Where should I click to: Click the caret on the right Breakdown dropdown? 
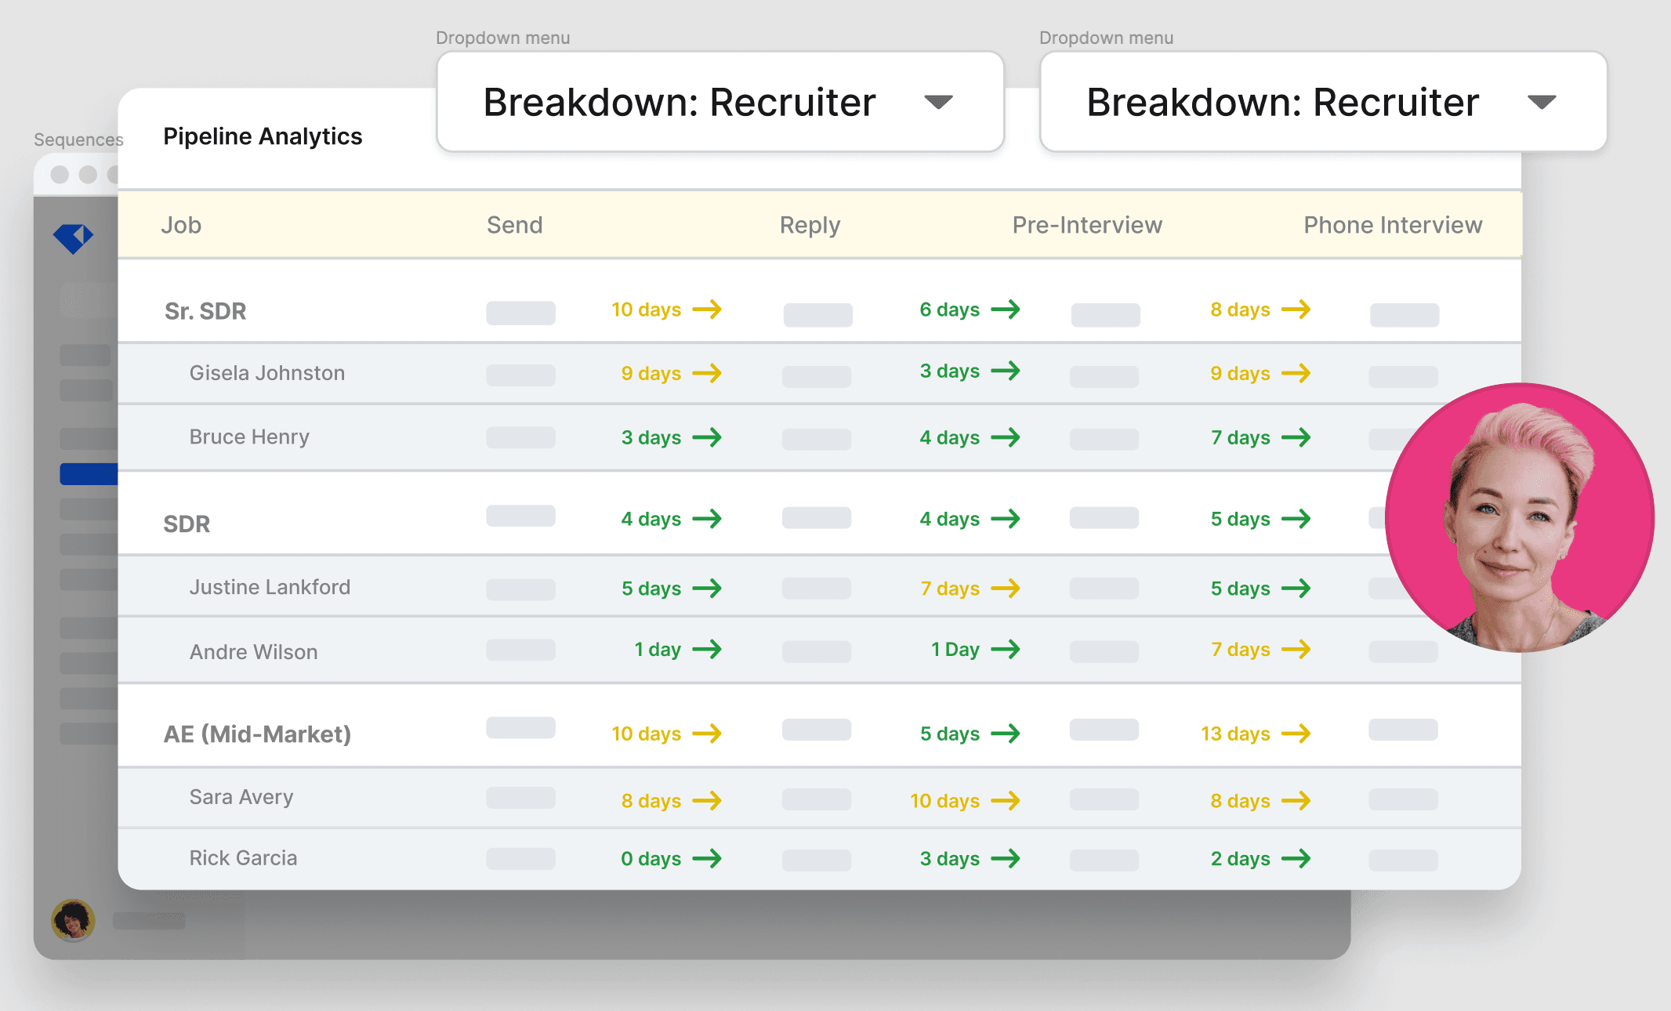(x=1541, y=102)
